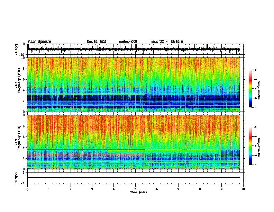Click the "-10" tick on ch.1(V) axis
The height and width of the screenshot is (212, 274).
(22, 55)
